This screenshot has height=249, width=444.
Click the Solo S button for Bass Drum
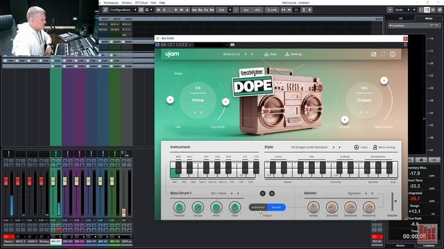click(262, 193)
